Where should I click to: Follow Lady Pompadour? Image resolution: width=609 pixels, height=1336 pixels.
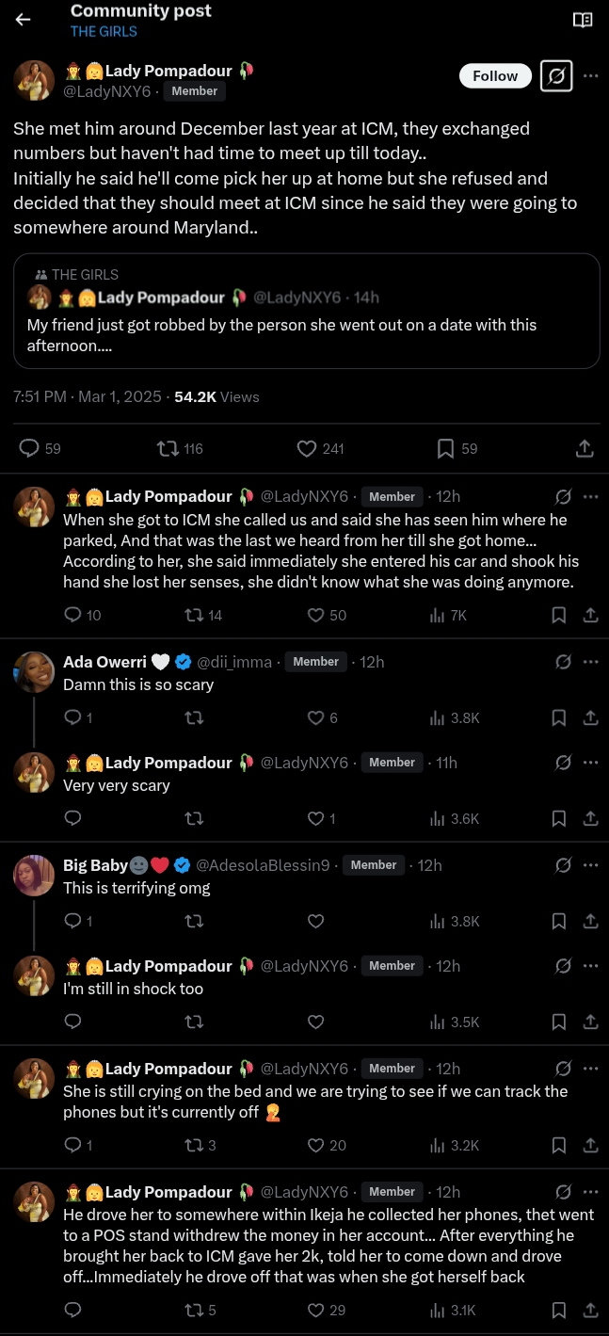pos(495,76)
